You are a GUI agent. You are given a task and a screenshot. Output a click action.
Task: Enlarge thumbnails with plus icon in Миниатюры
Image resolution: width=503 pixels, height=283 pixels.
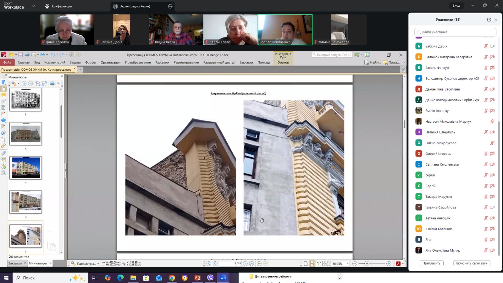point(24,84)
